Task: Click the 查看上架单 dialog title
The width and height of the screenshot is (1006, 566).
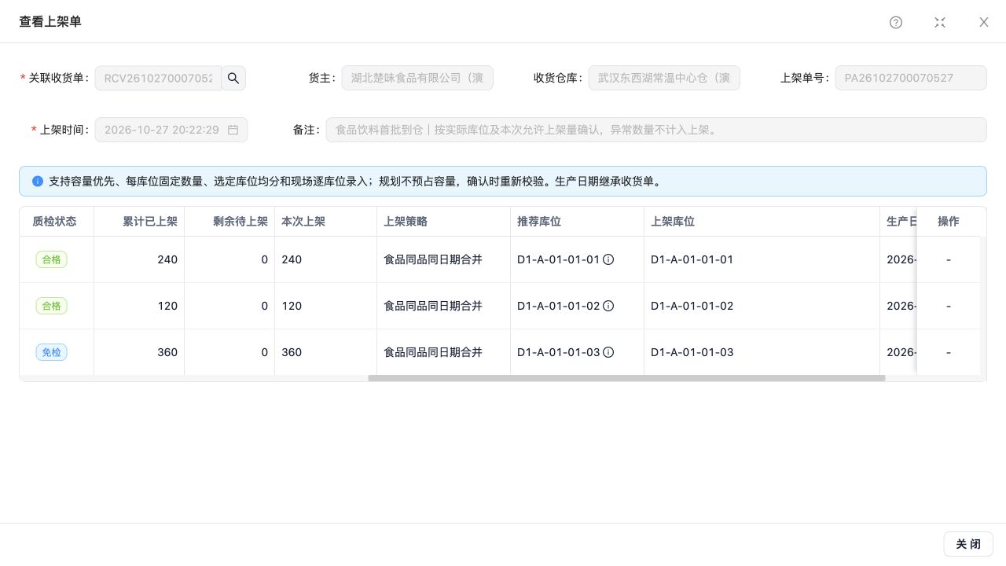Action: coord(50,21)
